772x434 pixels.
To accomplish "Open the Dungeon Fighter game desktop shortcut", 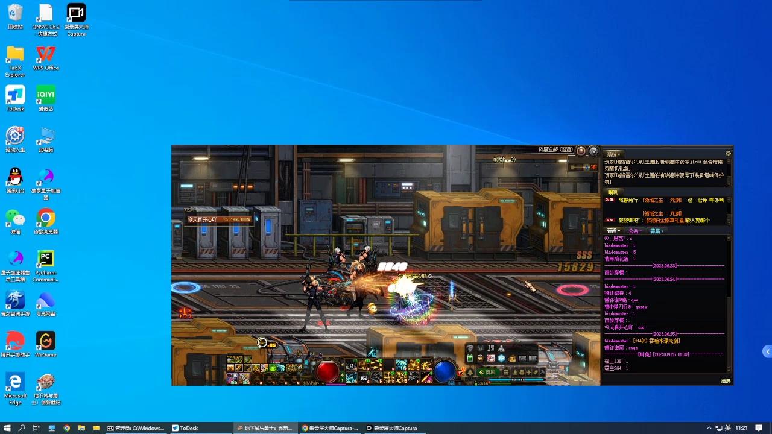I will (46, 389).
